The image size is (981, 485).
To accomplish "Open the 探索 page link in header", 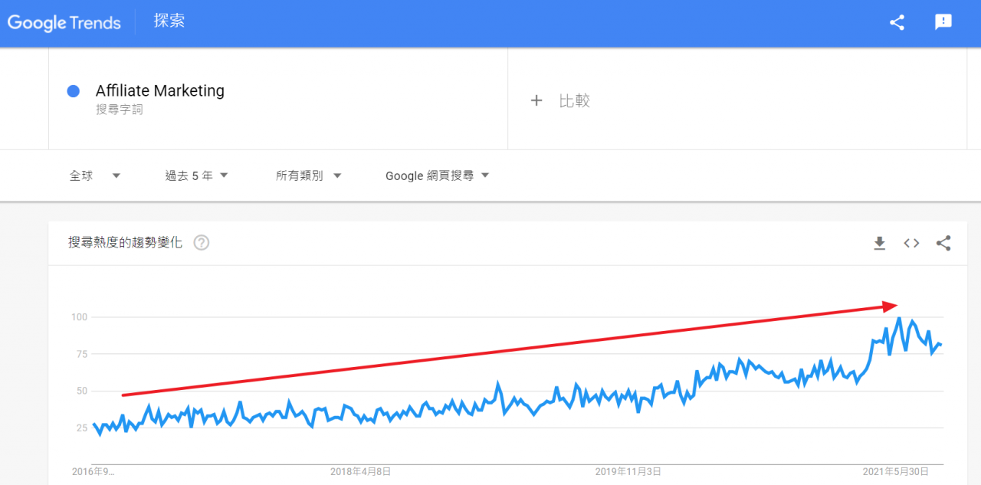I will (169, 21).
